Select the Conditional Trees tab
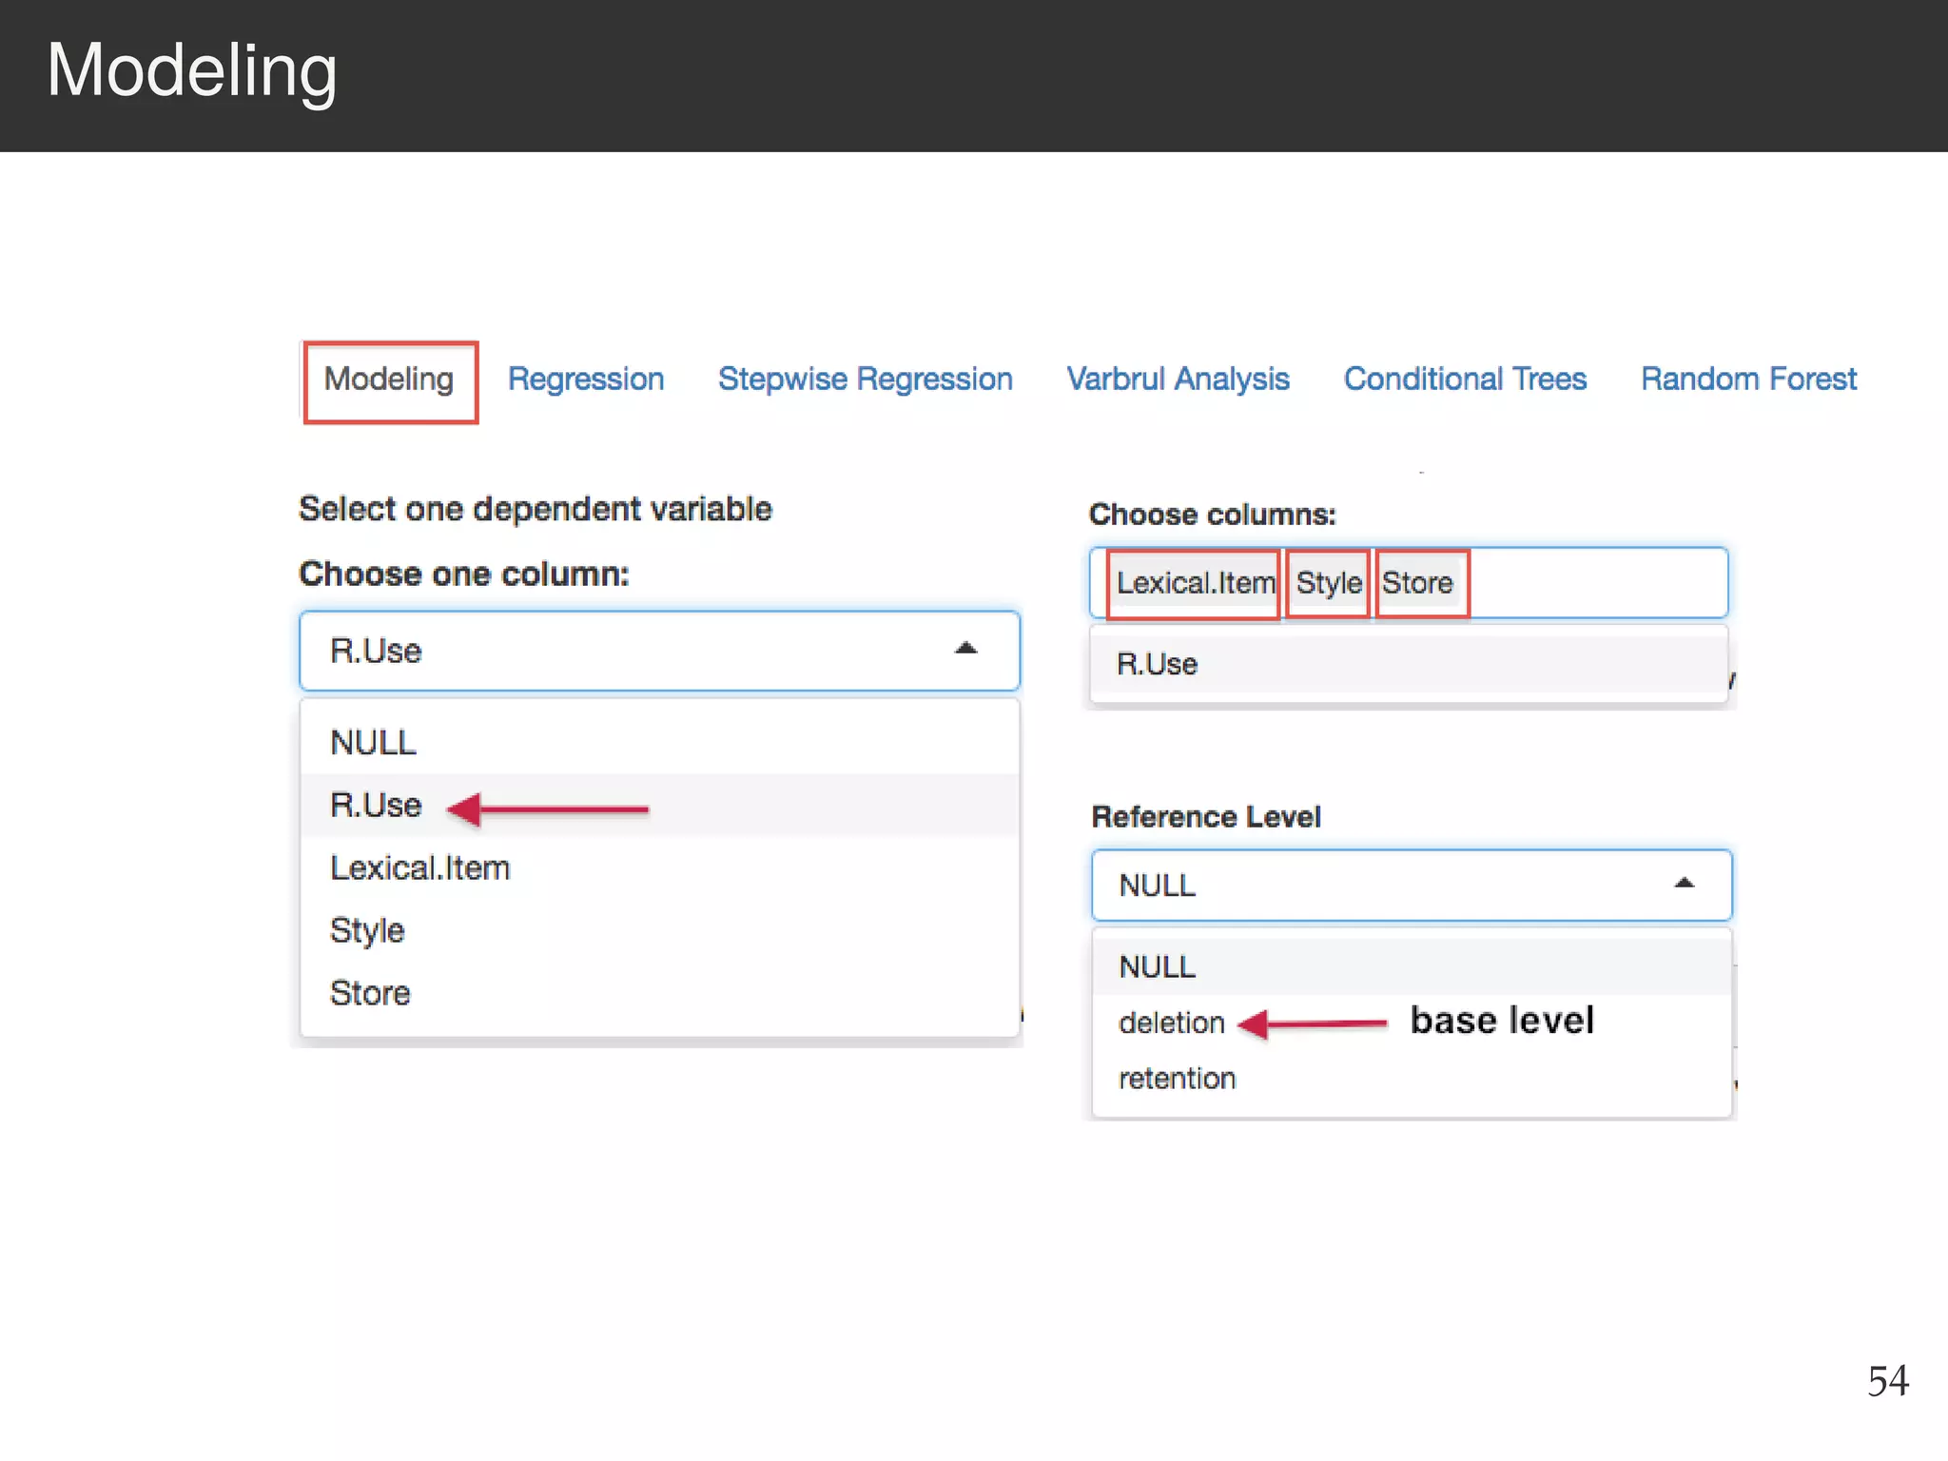 point(1465,380)
